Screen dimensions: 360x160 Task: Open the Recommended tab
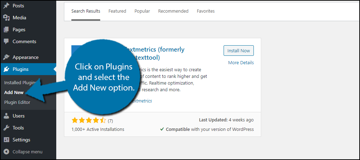click(x=173, y=11)
